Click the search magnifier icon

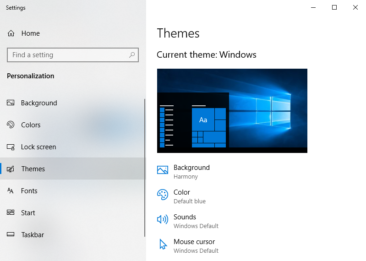pos(132,55)
